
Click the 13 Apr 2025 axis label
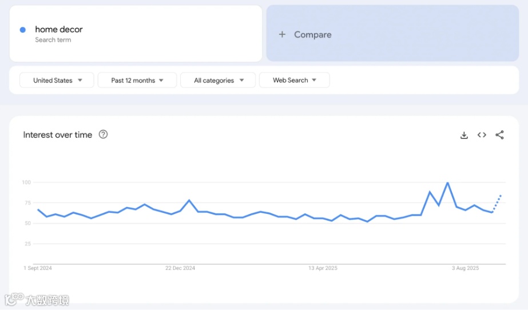323,268
